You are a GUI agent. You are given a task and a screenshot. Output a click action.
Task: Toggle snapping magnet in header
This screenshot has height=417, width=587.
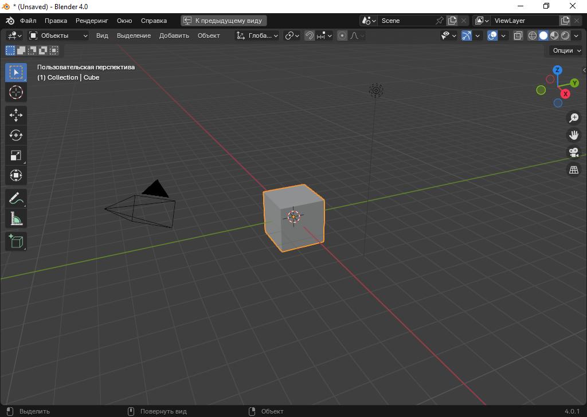[x=310, y=36]
